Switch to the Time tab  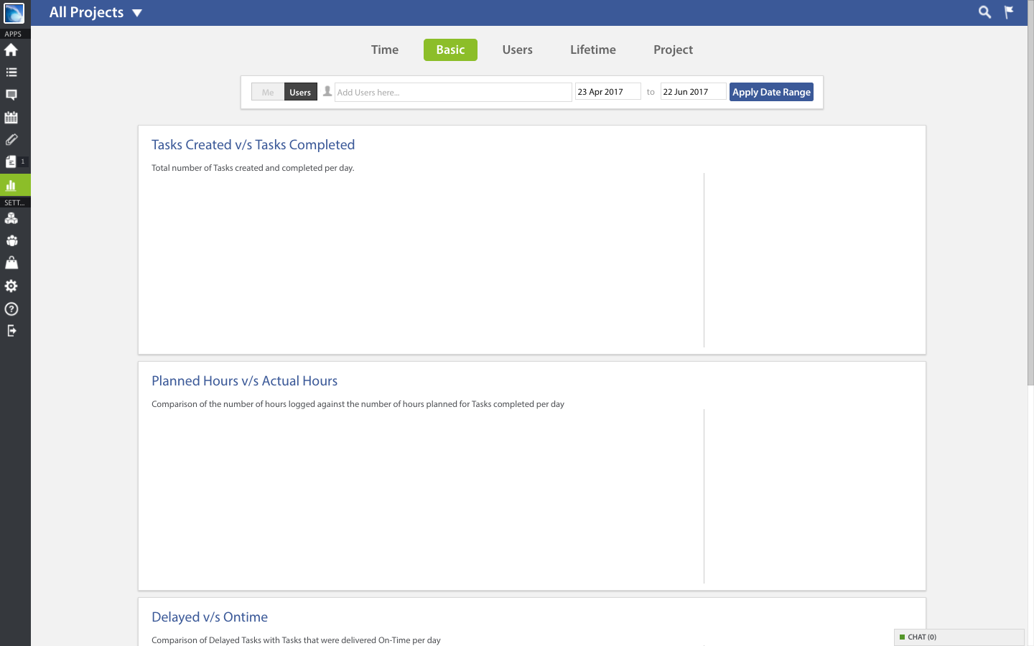click(x=385, y=50)
